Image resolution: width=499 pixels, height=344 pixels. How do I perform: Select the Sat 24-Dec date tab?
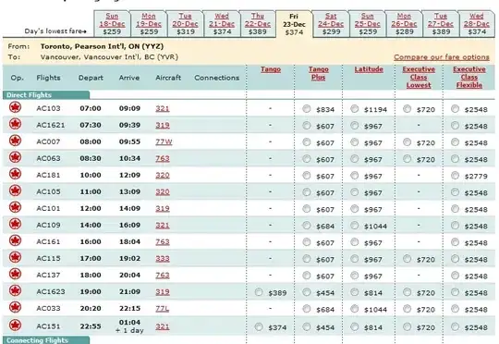(x=331, y=24)
